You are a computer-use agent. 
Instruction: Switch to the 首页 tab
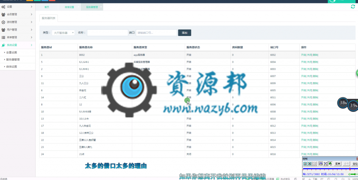coord(46,7)
